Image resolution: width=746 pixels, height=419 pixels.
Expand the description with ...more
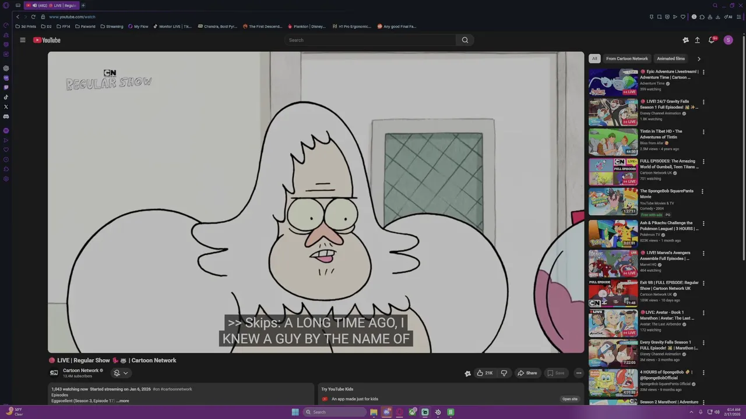coord(122,400)
